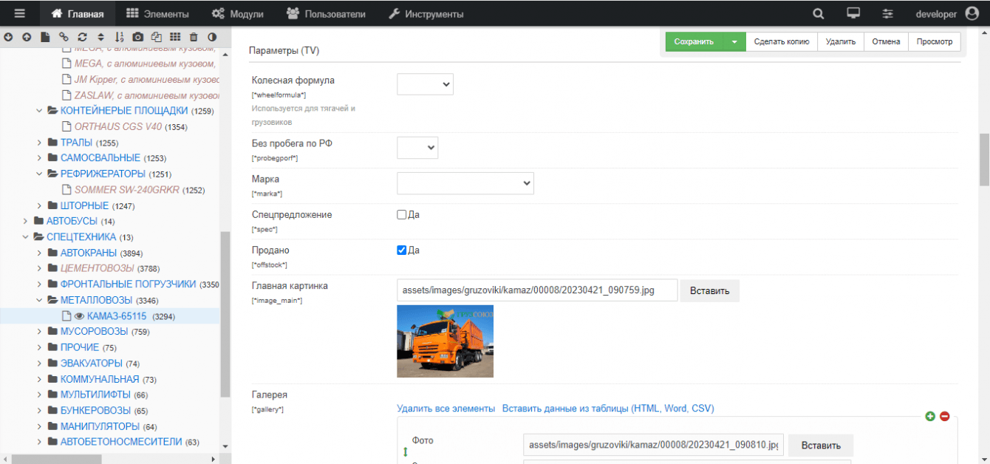The image size is (990, 464).
Task: Click Отмена button
Action: [x=886, y=42]
